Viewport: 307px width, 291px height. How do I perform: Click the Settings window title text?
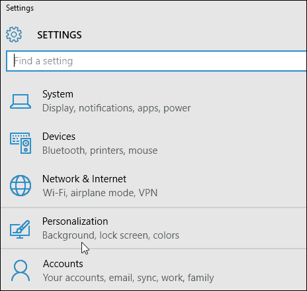(20, 8)
